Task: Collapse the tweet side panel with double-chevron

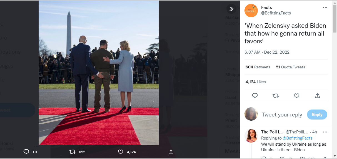Action: pos(231,9)
